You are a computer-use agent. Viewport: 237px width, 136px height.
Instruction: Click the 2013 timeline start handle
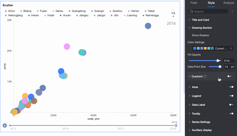click(x=10, y=125)
